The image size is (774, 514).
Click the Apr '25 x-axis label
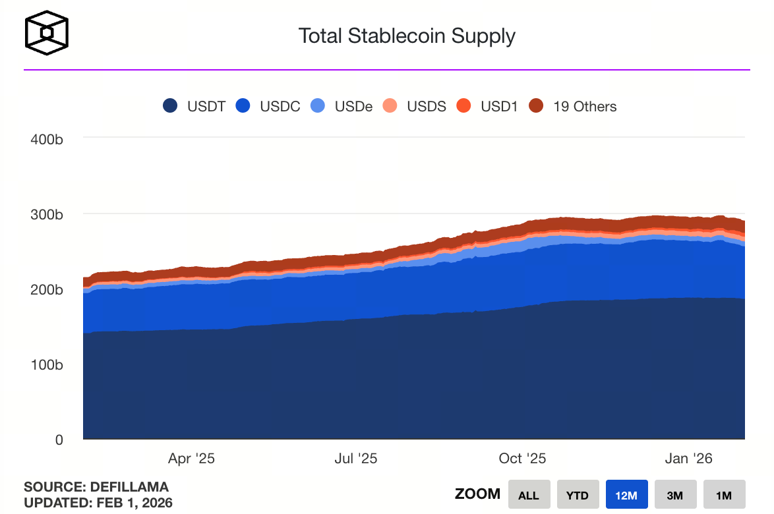click(191, 459)
